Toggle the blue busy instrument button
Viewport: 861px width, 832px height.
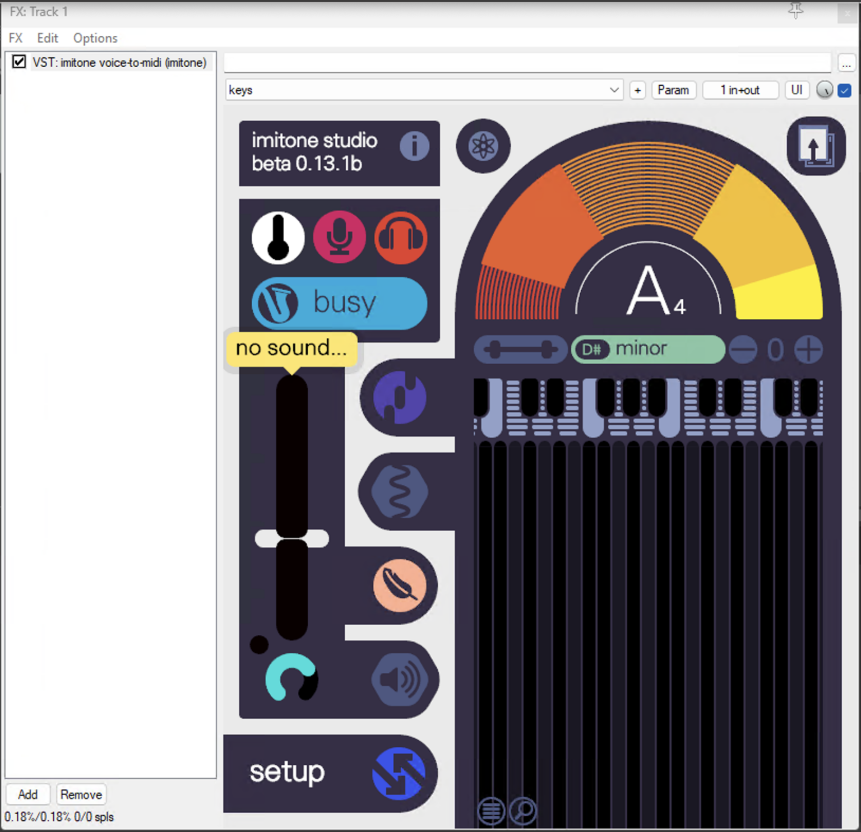point(339,303)
